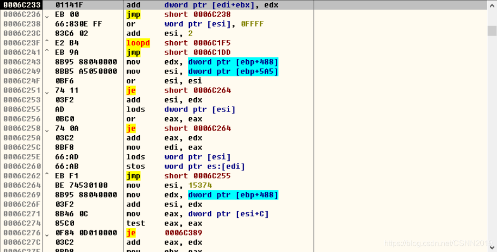Image resolution: width=497 pixels, height=252 pixels.
Task: Select operand dword ptr [ebp+5A5]
Action: (x=234, y=72)
